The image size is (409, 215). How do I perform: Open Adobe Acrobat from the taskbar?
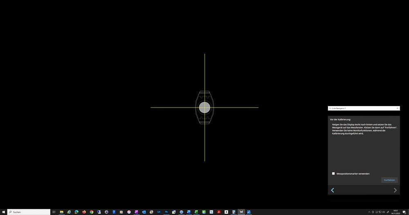(x=219, y=212)
